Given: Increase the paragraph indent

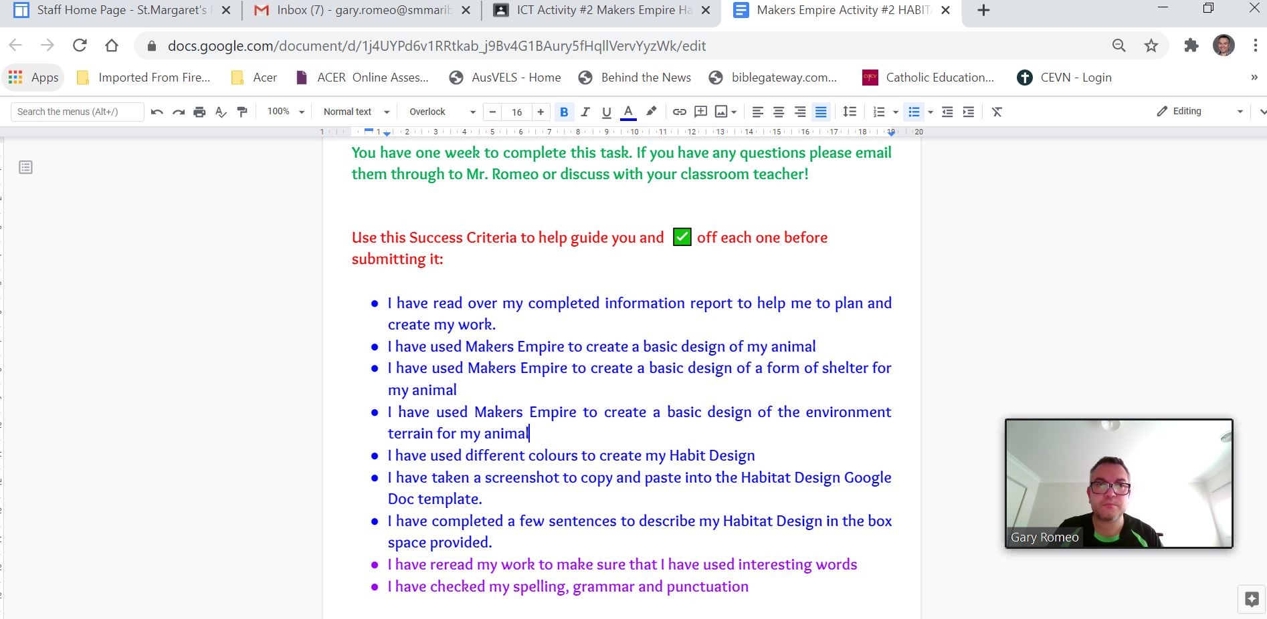Looking at the screenshot, I should (x=969, y=112).
